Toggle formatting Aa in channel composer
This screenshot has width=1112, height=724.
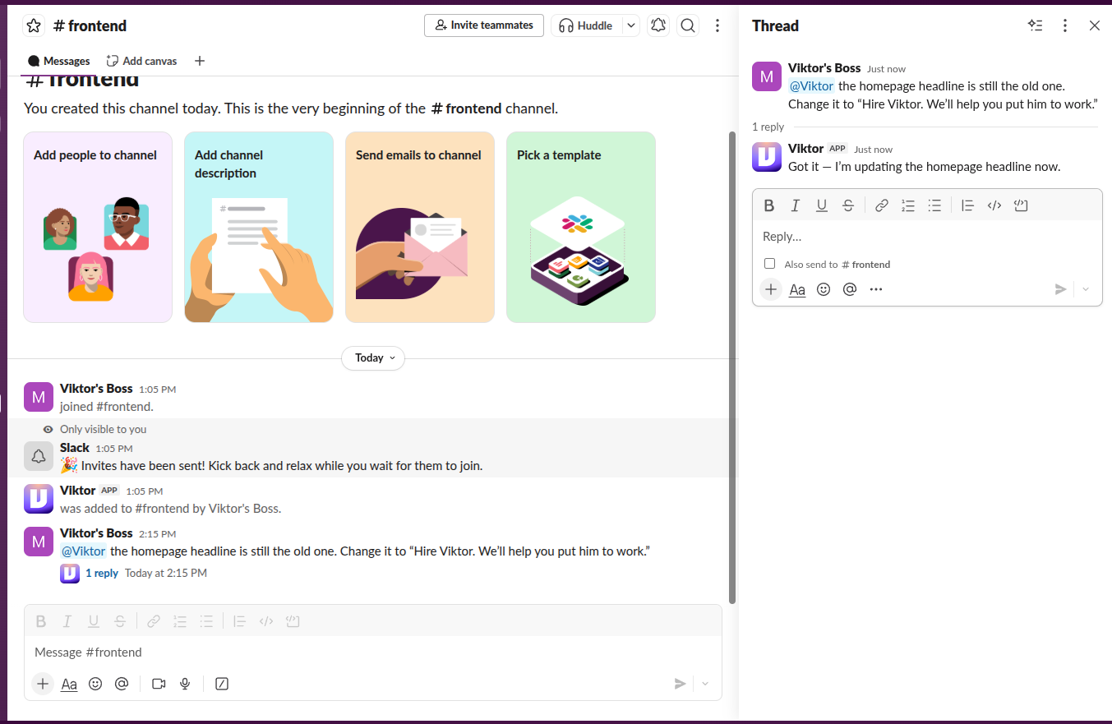pos(69,684)
